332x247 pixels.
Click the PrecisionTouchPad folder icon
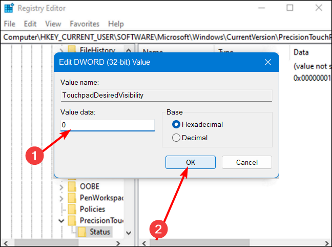(x=71, y=220)
